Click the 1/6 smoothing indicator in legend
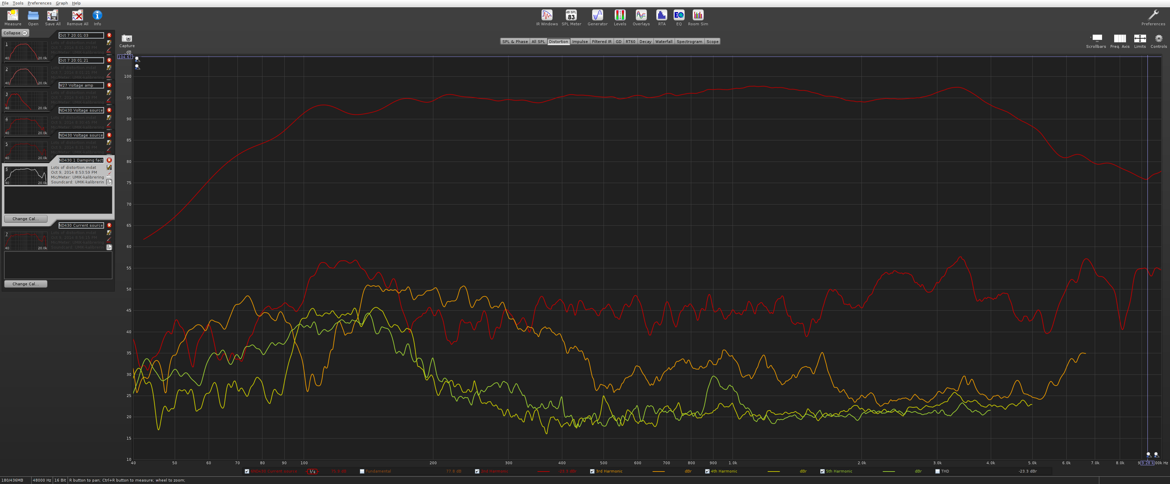Screen dimensions: 1170x484 312,471
